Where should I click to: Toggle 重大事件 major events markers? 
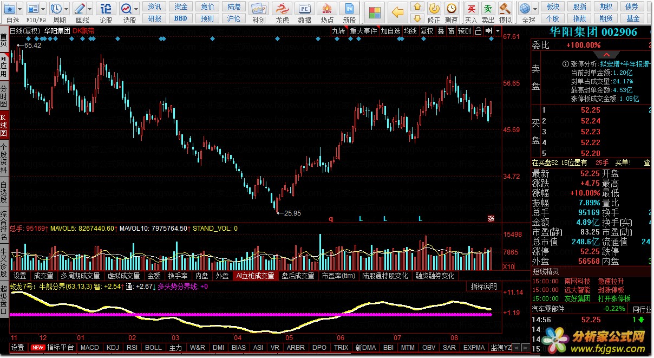click(x=363, y=31)
